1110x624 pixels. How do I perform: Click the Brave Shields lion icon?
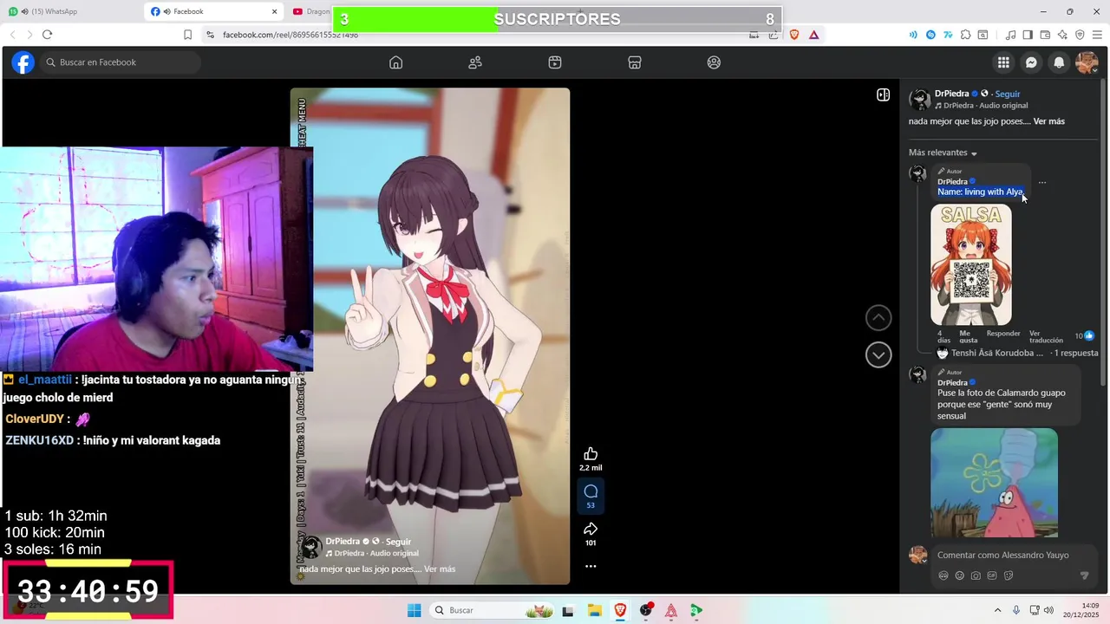[x=793, y=35]
